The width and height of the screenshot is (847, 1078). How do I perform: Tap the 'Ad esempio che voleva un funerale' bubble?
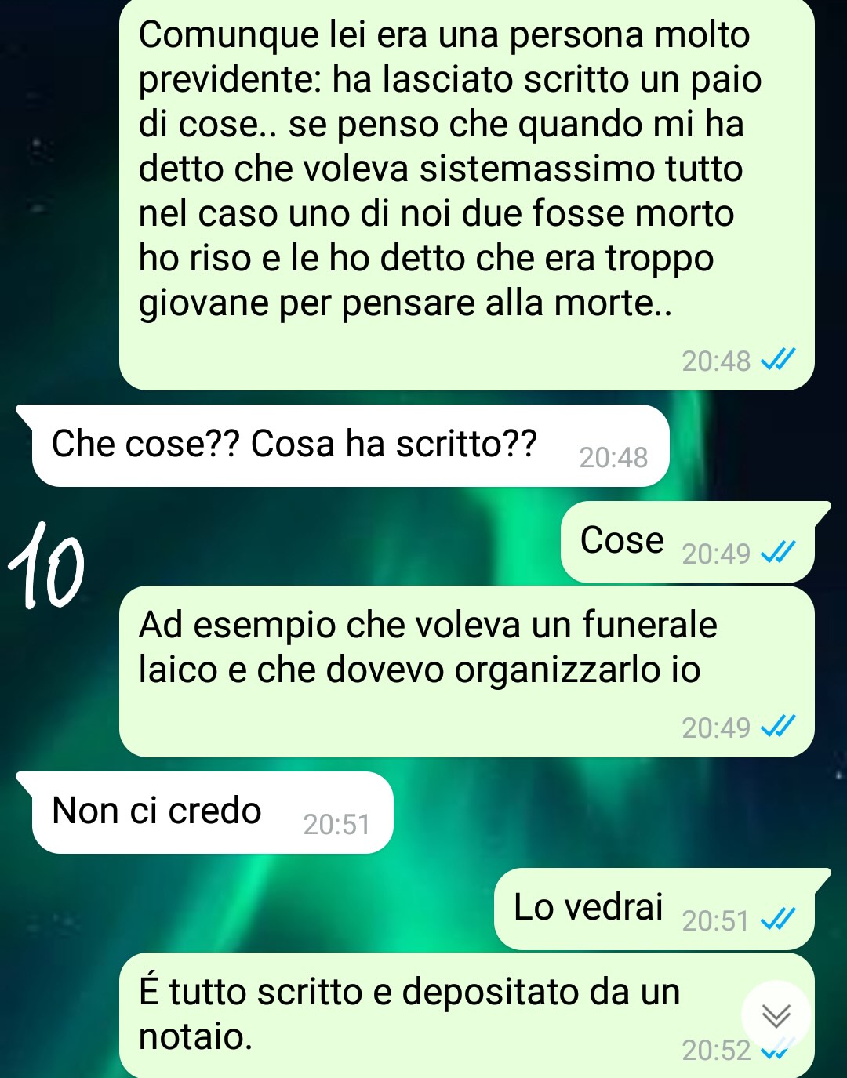pos(467,671)
